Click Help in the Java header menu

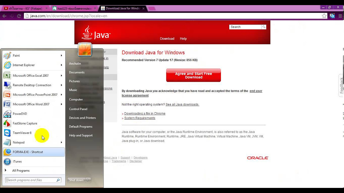pyautogui.click(x=183, y=39)
